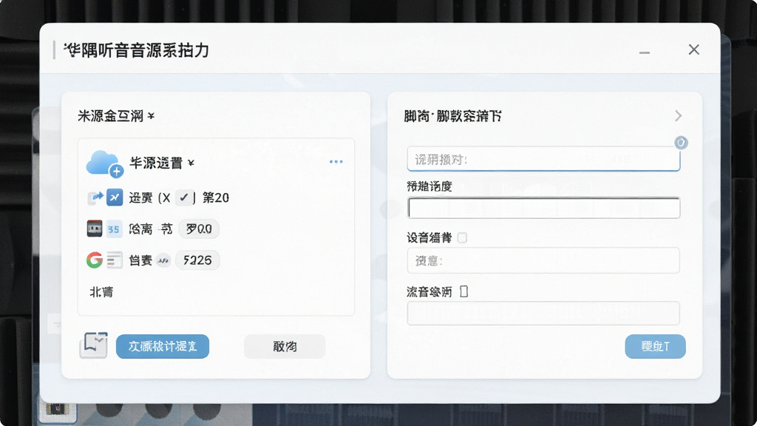This screenshot has width=757, height=426.
Task: Open the left panel title dropdown
Action: click(x=151, y=116)
